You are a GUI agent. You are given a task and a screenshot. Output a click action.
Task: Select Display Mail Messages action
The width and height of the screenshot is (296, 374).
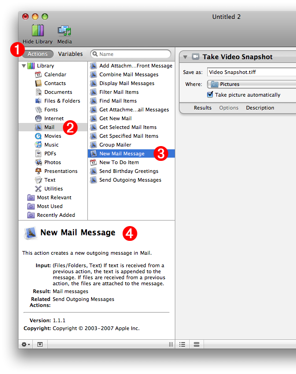[131, 83]
